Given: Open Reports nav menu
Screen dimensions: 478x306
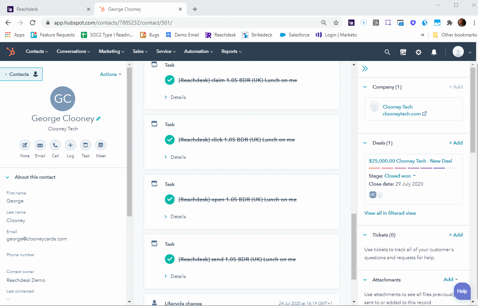Looking at the screenshot, I should point(231,51).
